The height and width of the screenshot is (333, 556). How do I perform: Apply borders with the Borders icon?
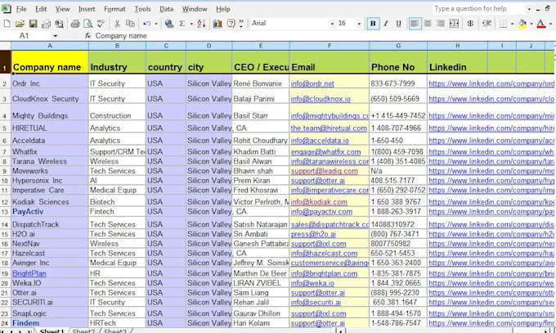click(503, 24)
